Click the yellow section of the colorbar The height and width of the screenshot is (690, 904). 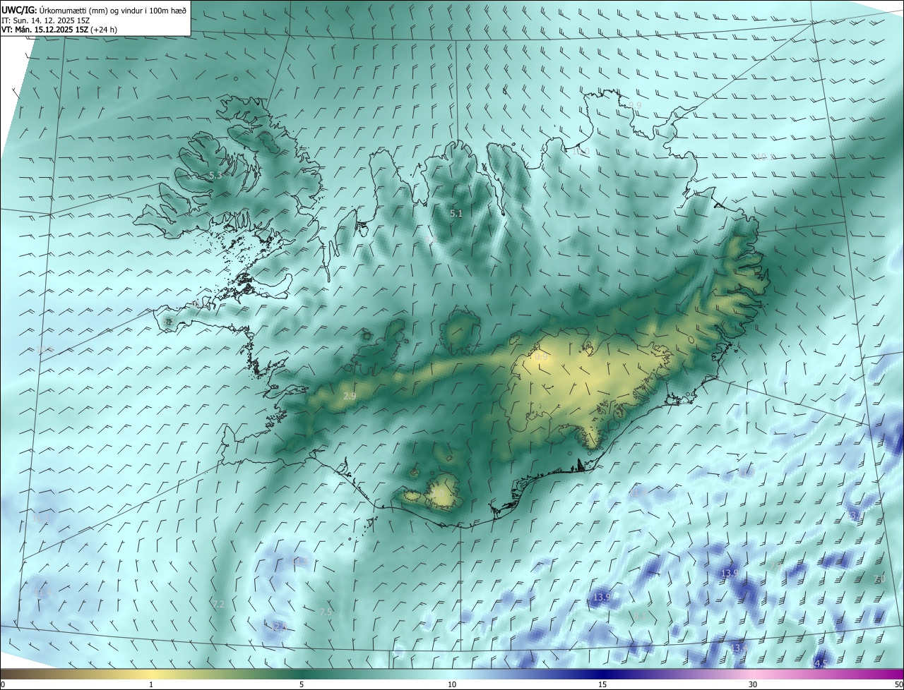(x=151, y=674)
